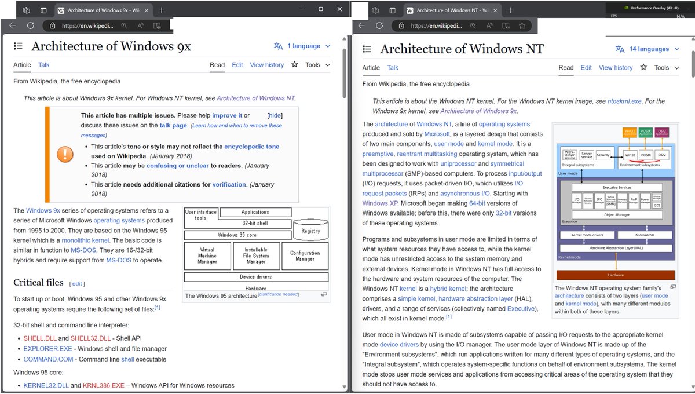This screenshot has width=695, height=394.
Task: Refresh the Windows NT article page
Action: click(379, 25)
